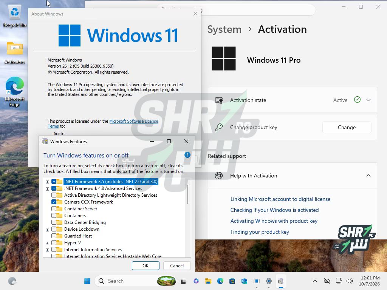Enable Data Center Bridging checkbox
387x290 pixels.
point(54,222)
